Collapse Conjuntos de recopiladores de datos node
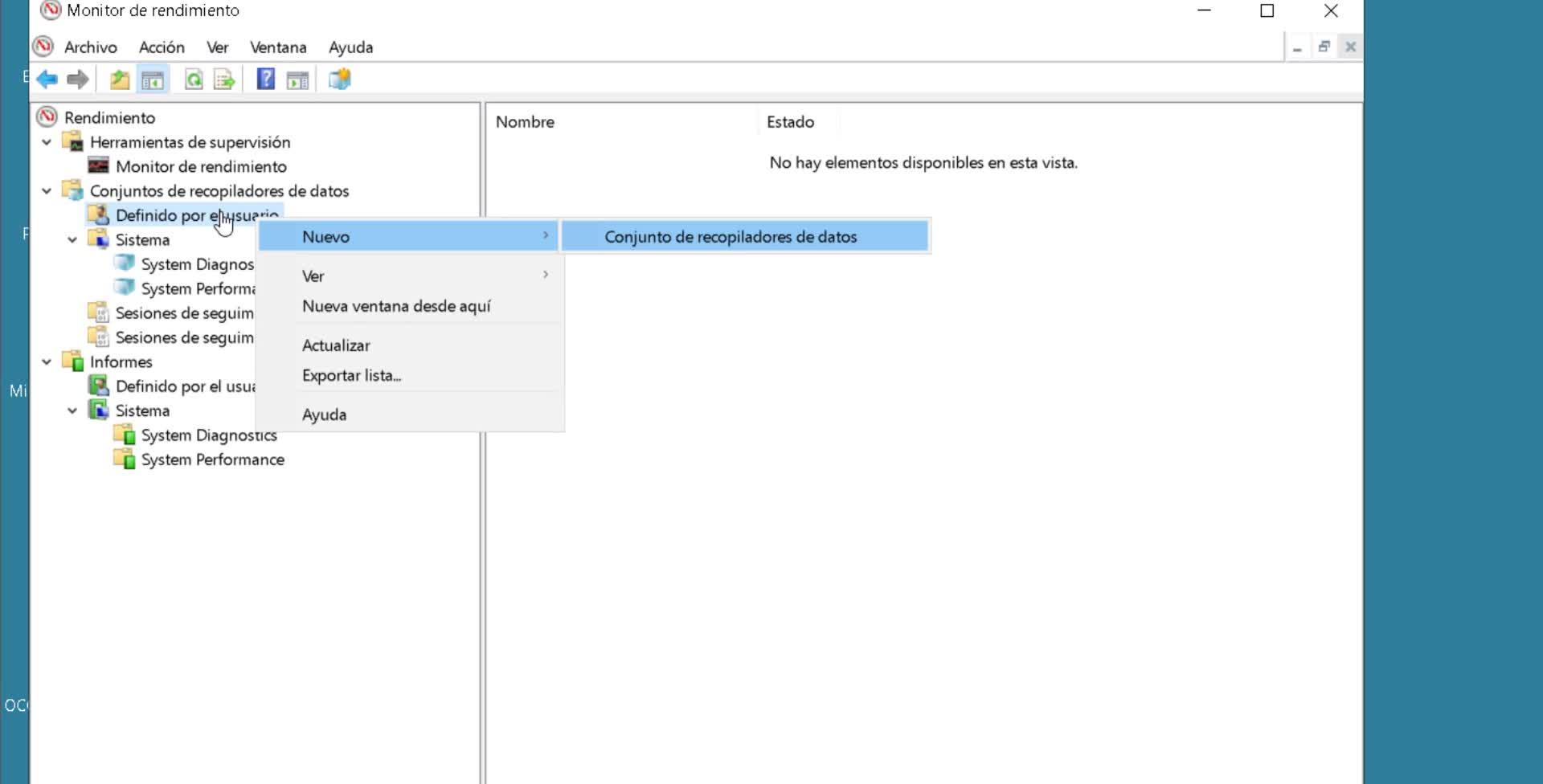The width and height of the screenshot is (1543, 784). (47, 190)
